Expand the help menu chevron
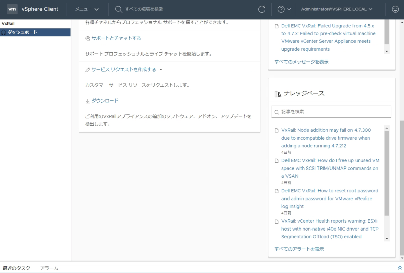The height and width of the screenshot is (273, 404). pos(289,9)
